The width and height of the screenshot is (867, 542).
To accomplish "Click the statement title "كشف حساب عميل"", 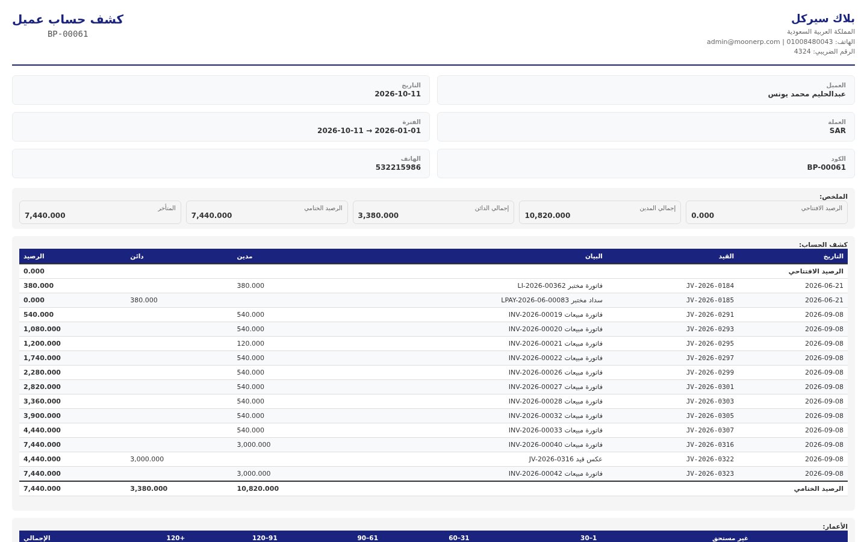I will click(x=67, y=19).
